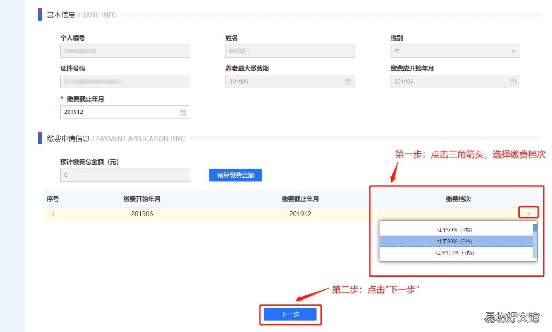Click table cell 201906 under 缴费开始年月
The height and width of the screenshot is (332, 552).
[142, 214]
